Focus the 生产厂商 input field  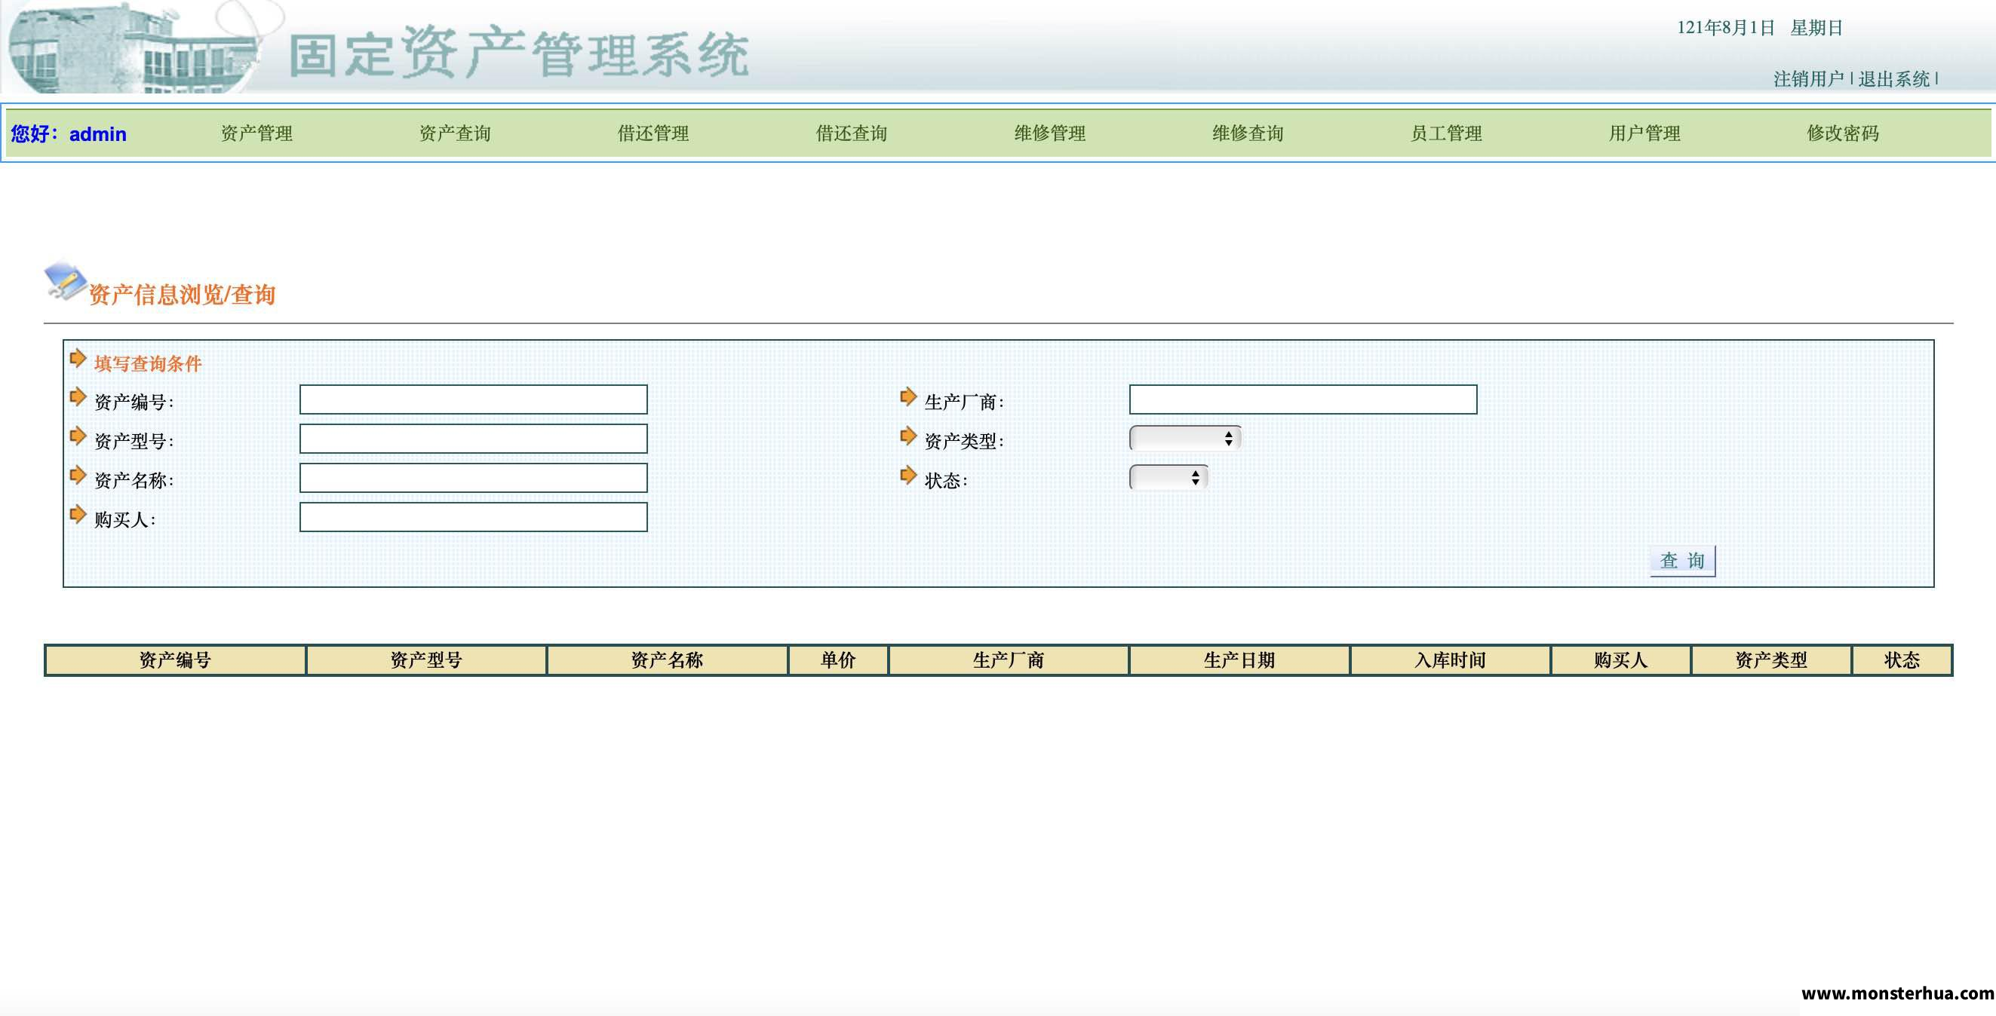1304,399
